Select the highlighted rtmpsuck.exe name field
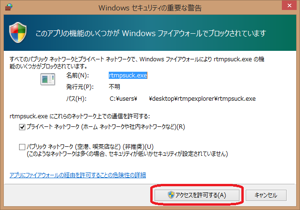The height and width of the screenshot is (210, 300). (128, 76)
